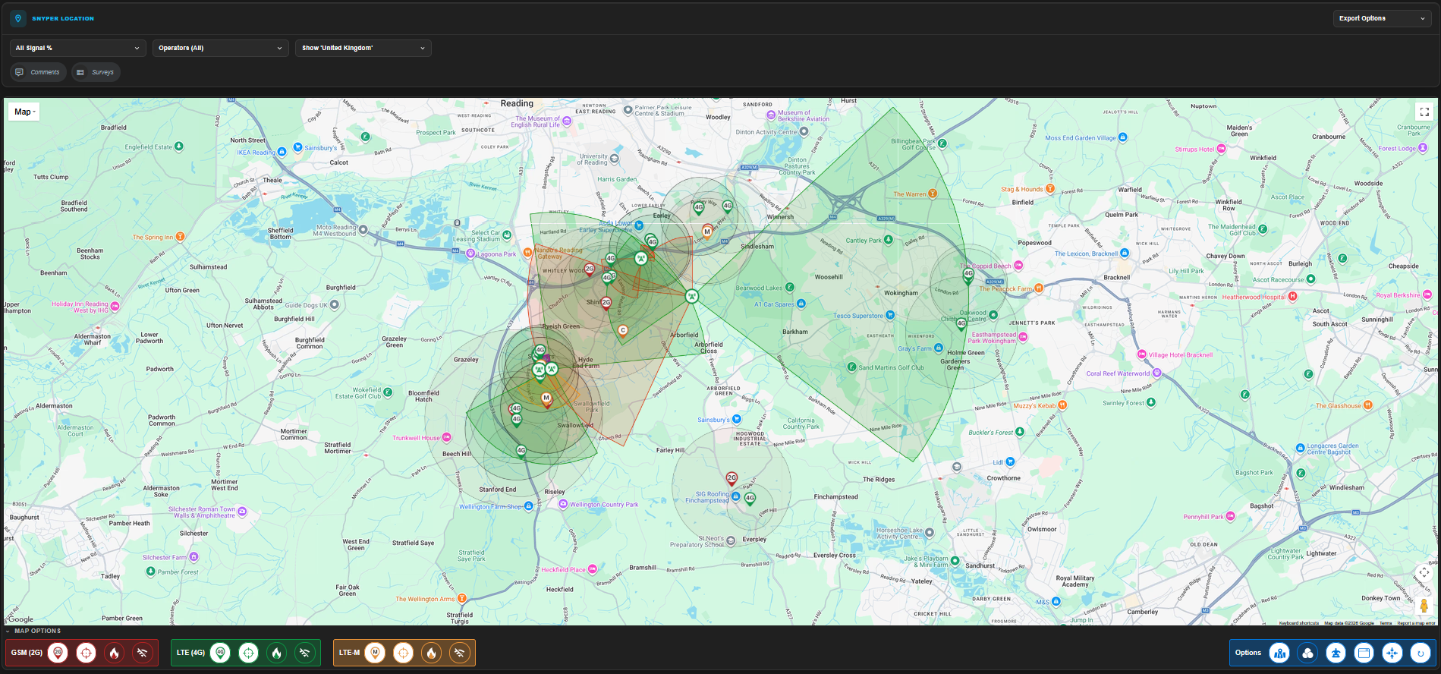1441x674 pixels.
Task: Toggle GSM (2G) pin markers
Action: tap(58, 653)
